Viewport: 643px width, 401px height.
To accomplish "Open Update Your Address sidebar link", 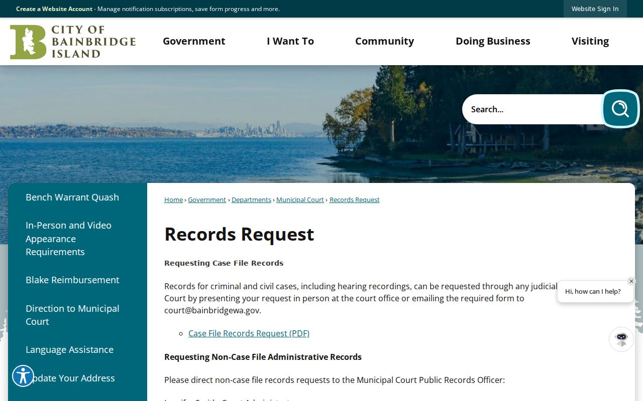I will [x=70, y=378].
